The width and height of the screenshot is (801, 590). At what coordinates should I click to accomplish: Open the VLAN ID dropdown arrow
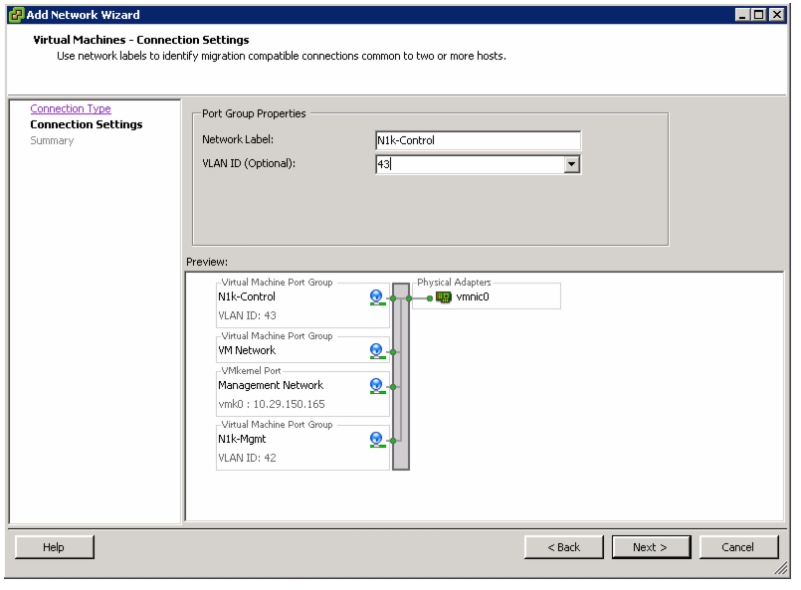tap(571, 164)
